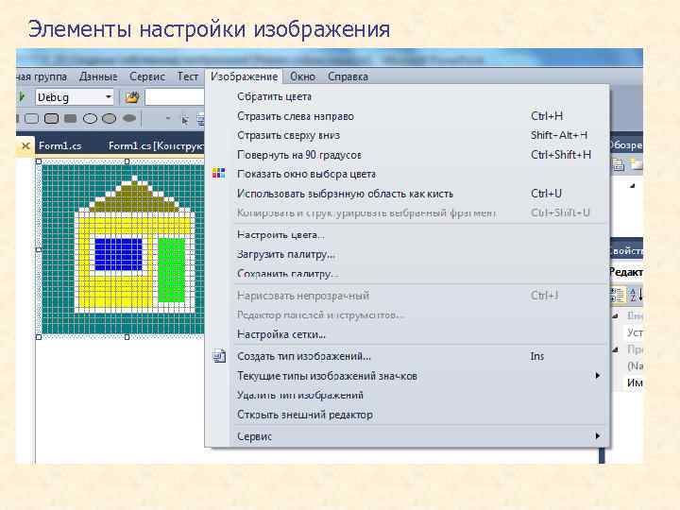Click the blue window of the house drawing
The image size is (680, 510).
118,254
